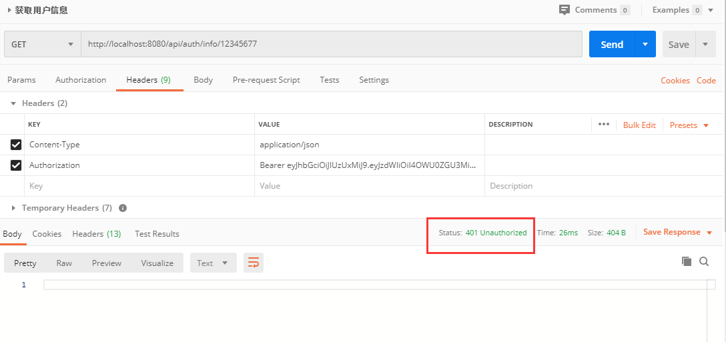Click the application/json value cell

click(370, 145)
